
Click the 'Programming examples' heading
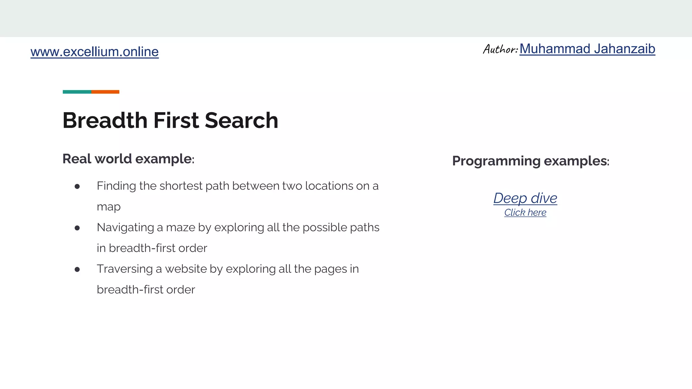530,161
